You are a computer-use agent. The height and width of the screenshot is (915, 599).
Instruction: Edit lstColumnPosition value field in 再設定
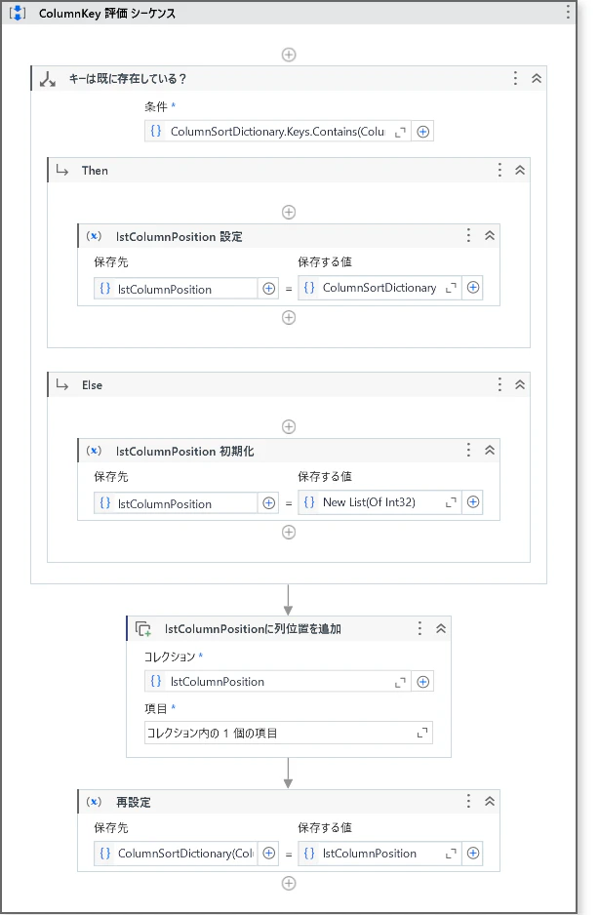(379, 854)
